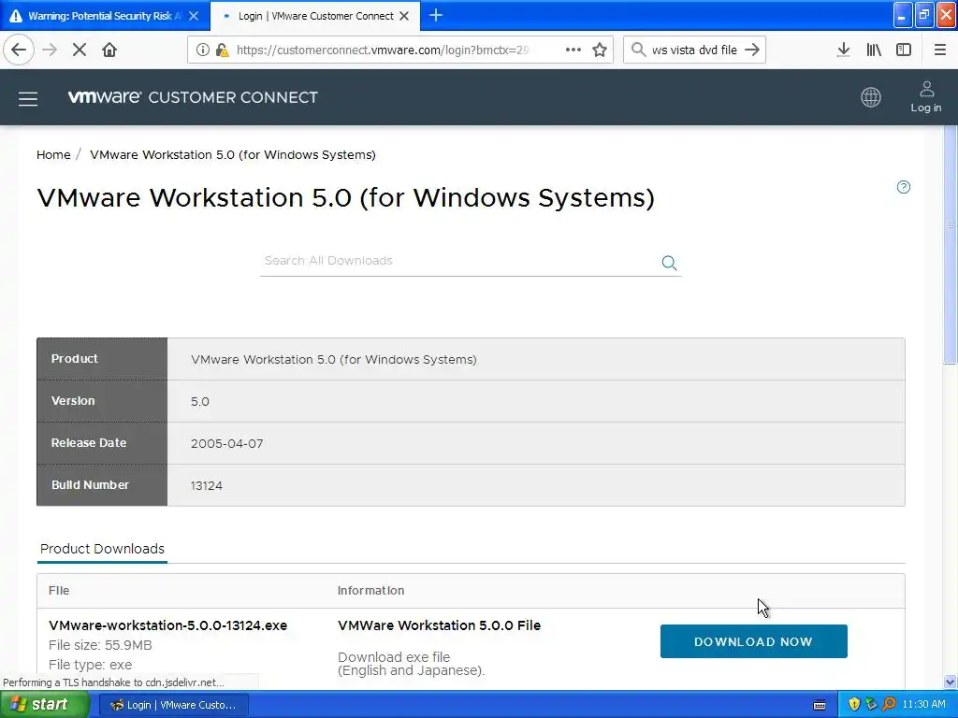This screenshot has width=958, height=718.
Task: Click the Information column header
Action: point(370,591)
